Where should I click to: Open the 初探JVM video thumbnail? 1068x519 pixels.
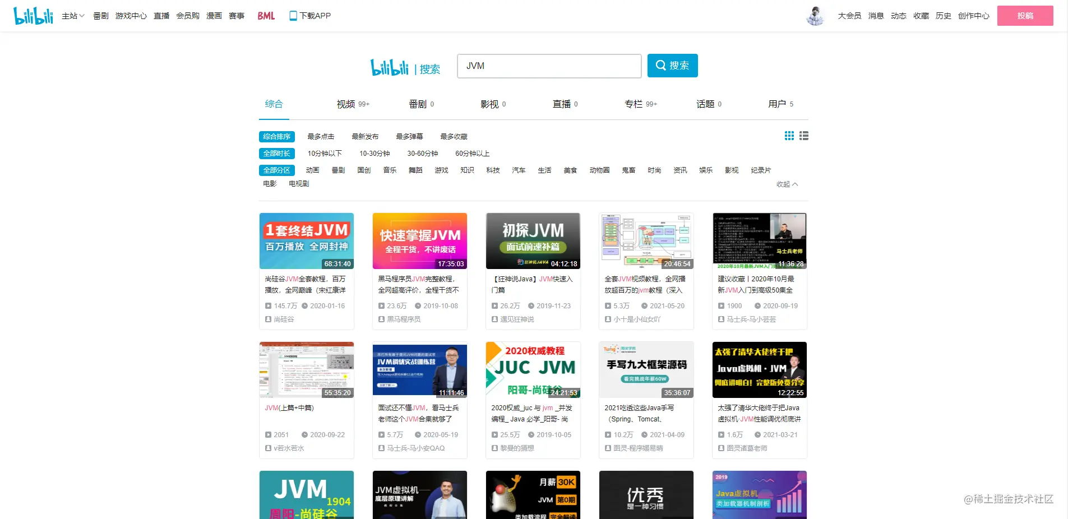[x=533, y=241]
